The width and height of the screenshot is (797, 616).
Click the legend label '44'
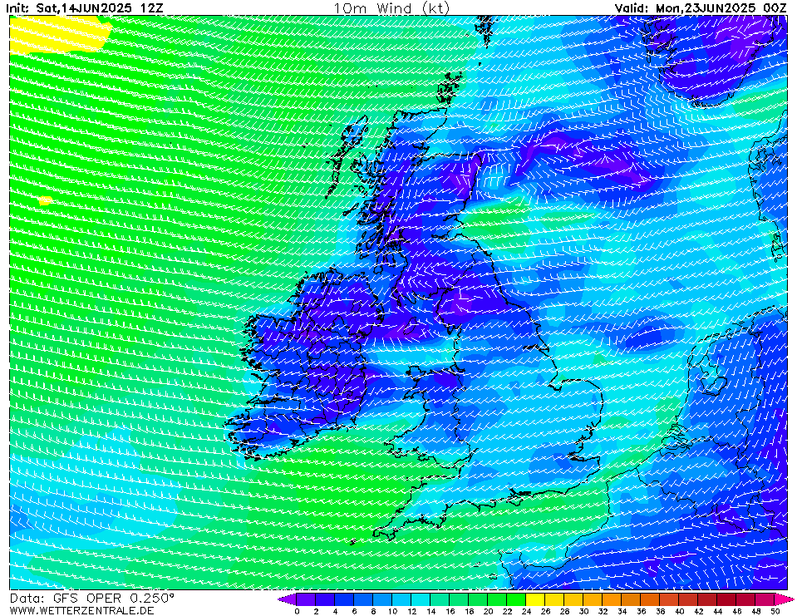pyautogui.click(x=718, y=611)
